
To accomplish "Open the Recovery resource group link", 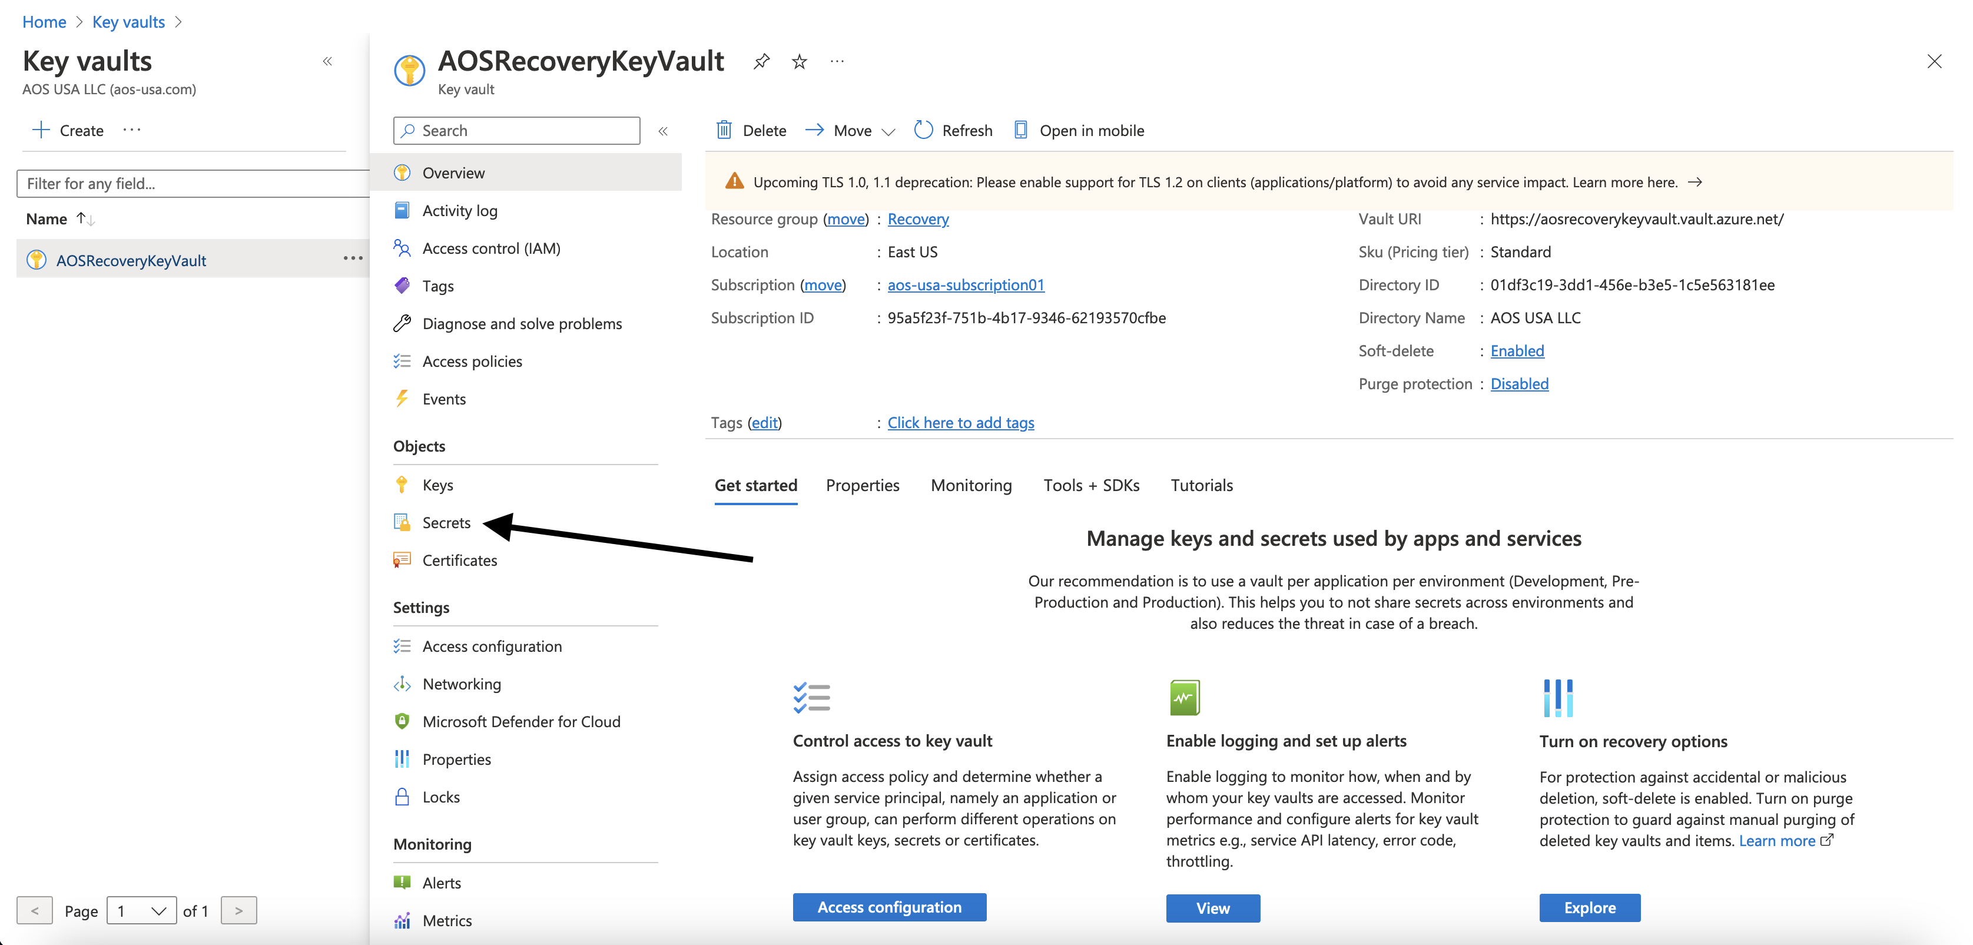I will 917,219.
